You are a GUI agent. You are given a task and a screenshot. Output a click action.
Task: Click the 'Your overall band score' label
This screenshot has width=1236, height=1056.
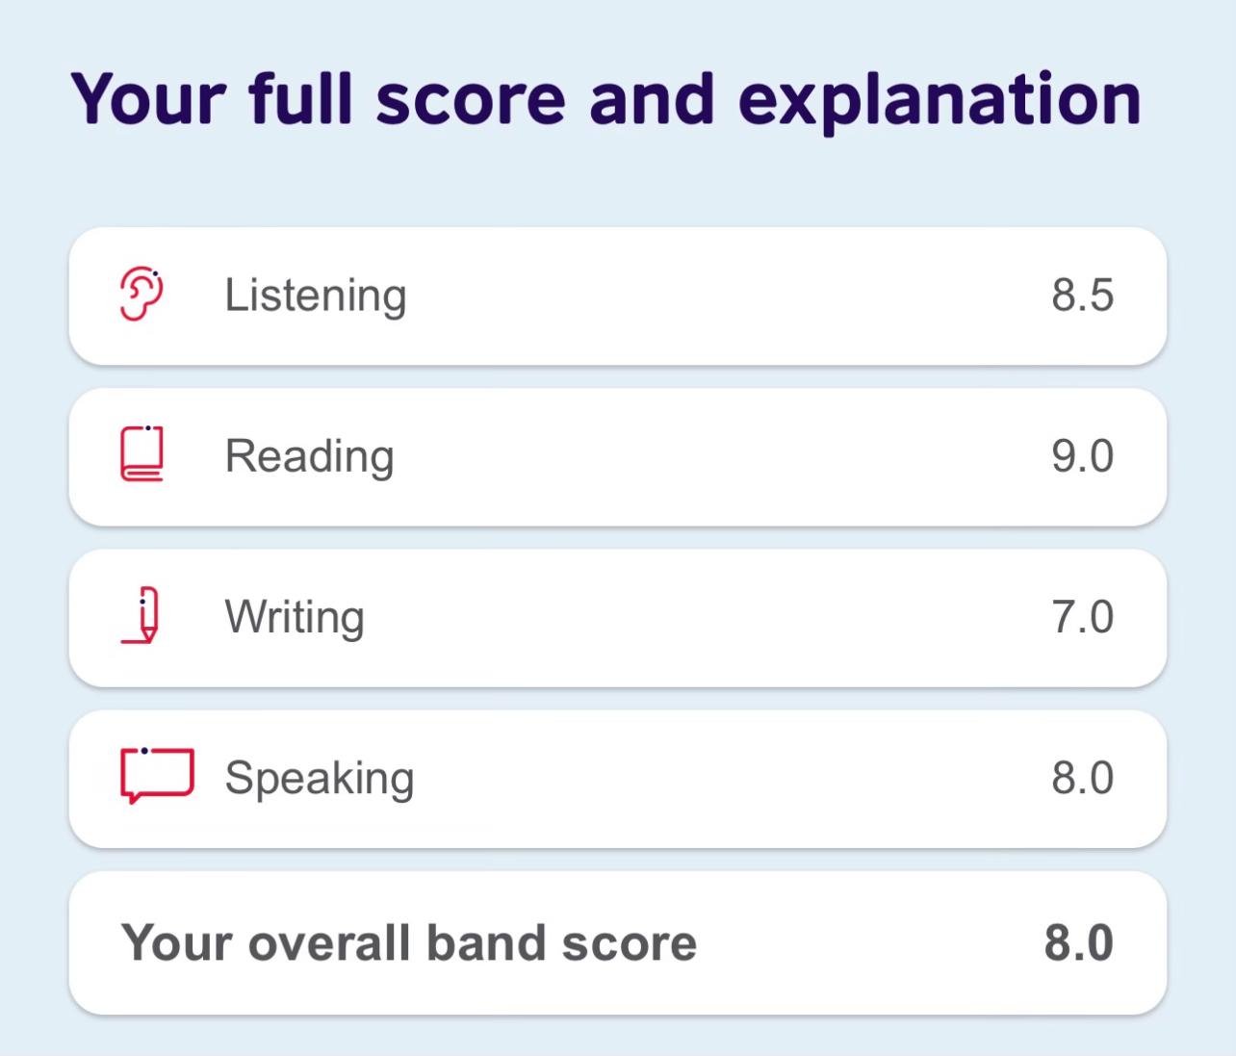[x=408, y=942]
